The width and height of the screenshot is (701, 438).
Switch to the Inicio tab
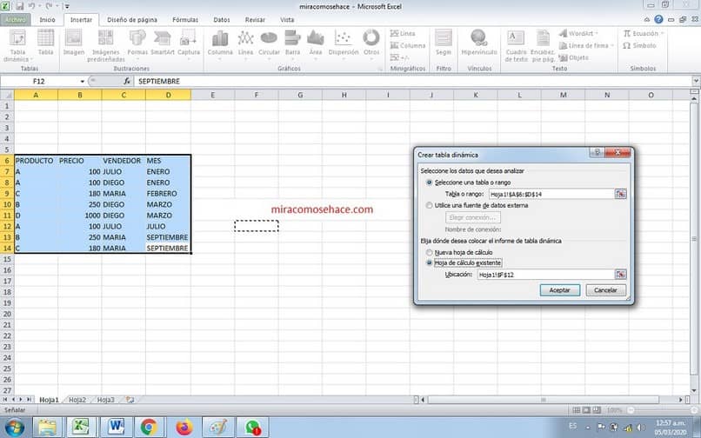(x=47, y=20)
